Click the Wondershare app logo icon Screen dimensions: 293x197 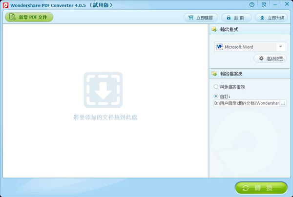(x=5, y=5)
